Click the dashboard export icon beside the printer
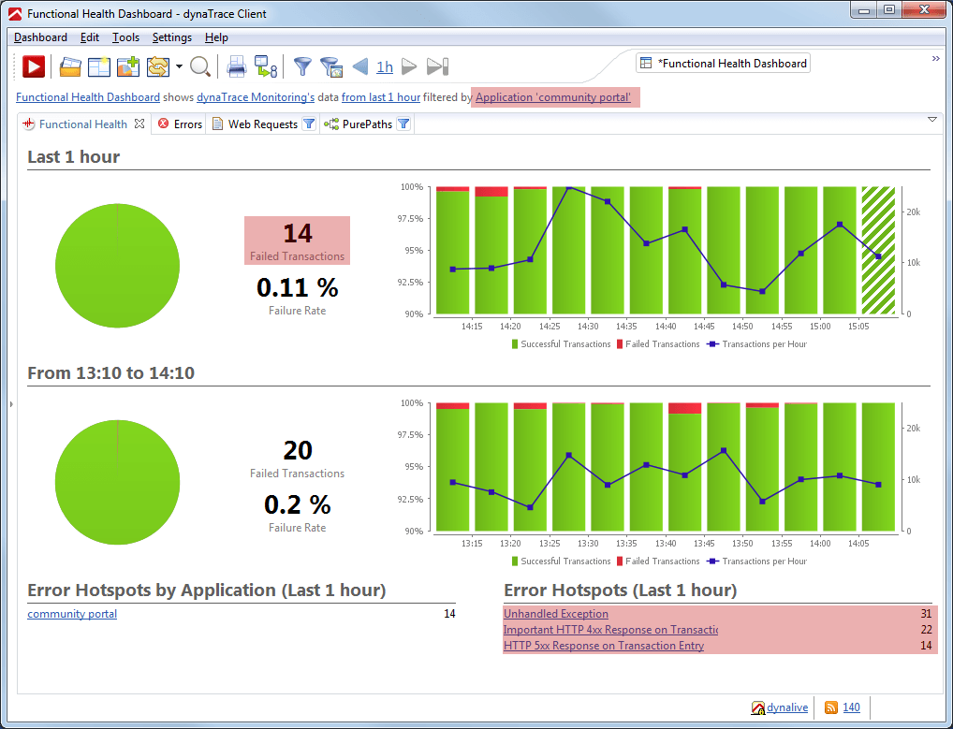Viewport: 953px width, 729px height. click(x=266, y=66)
